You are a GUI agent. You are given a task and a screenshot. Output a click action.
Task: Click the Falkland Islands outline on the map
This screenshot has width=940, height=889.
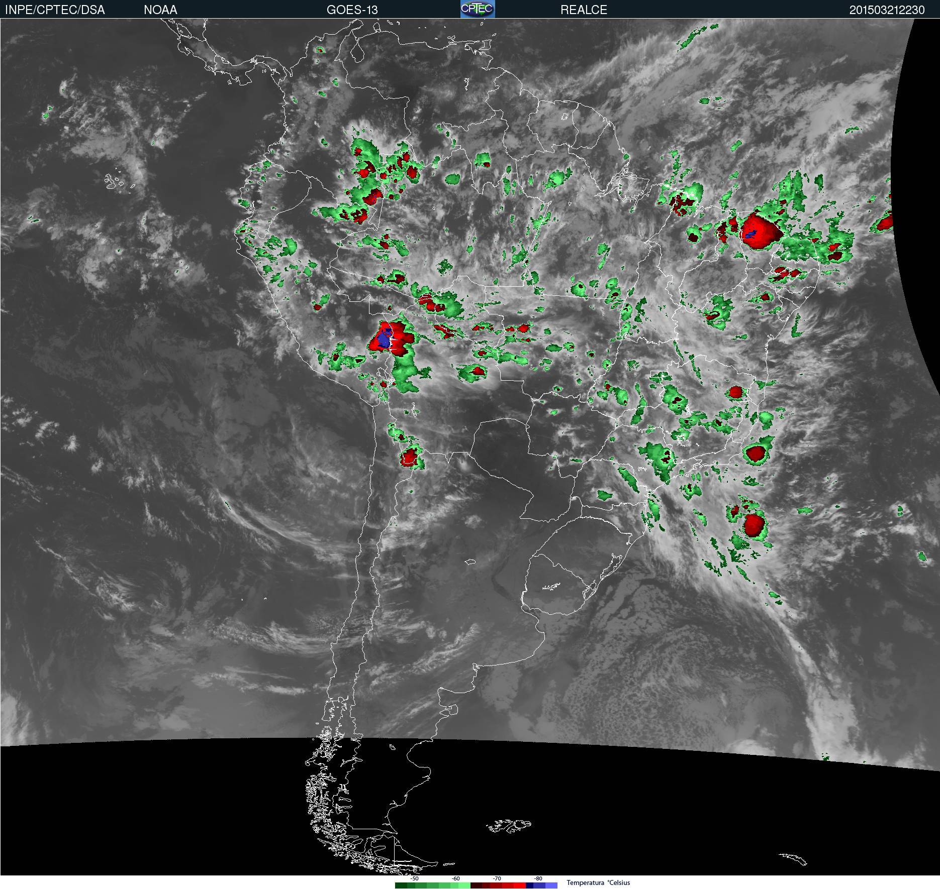pyautogui.click(x=508, y=825)
